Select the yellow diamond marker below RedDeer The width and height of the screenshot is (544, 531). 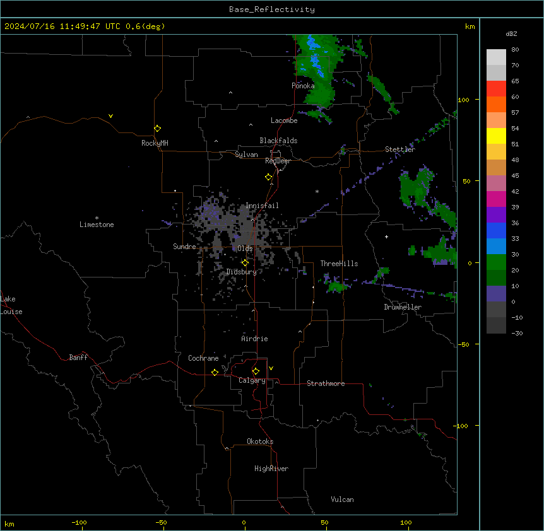(x=269, y=177)
